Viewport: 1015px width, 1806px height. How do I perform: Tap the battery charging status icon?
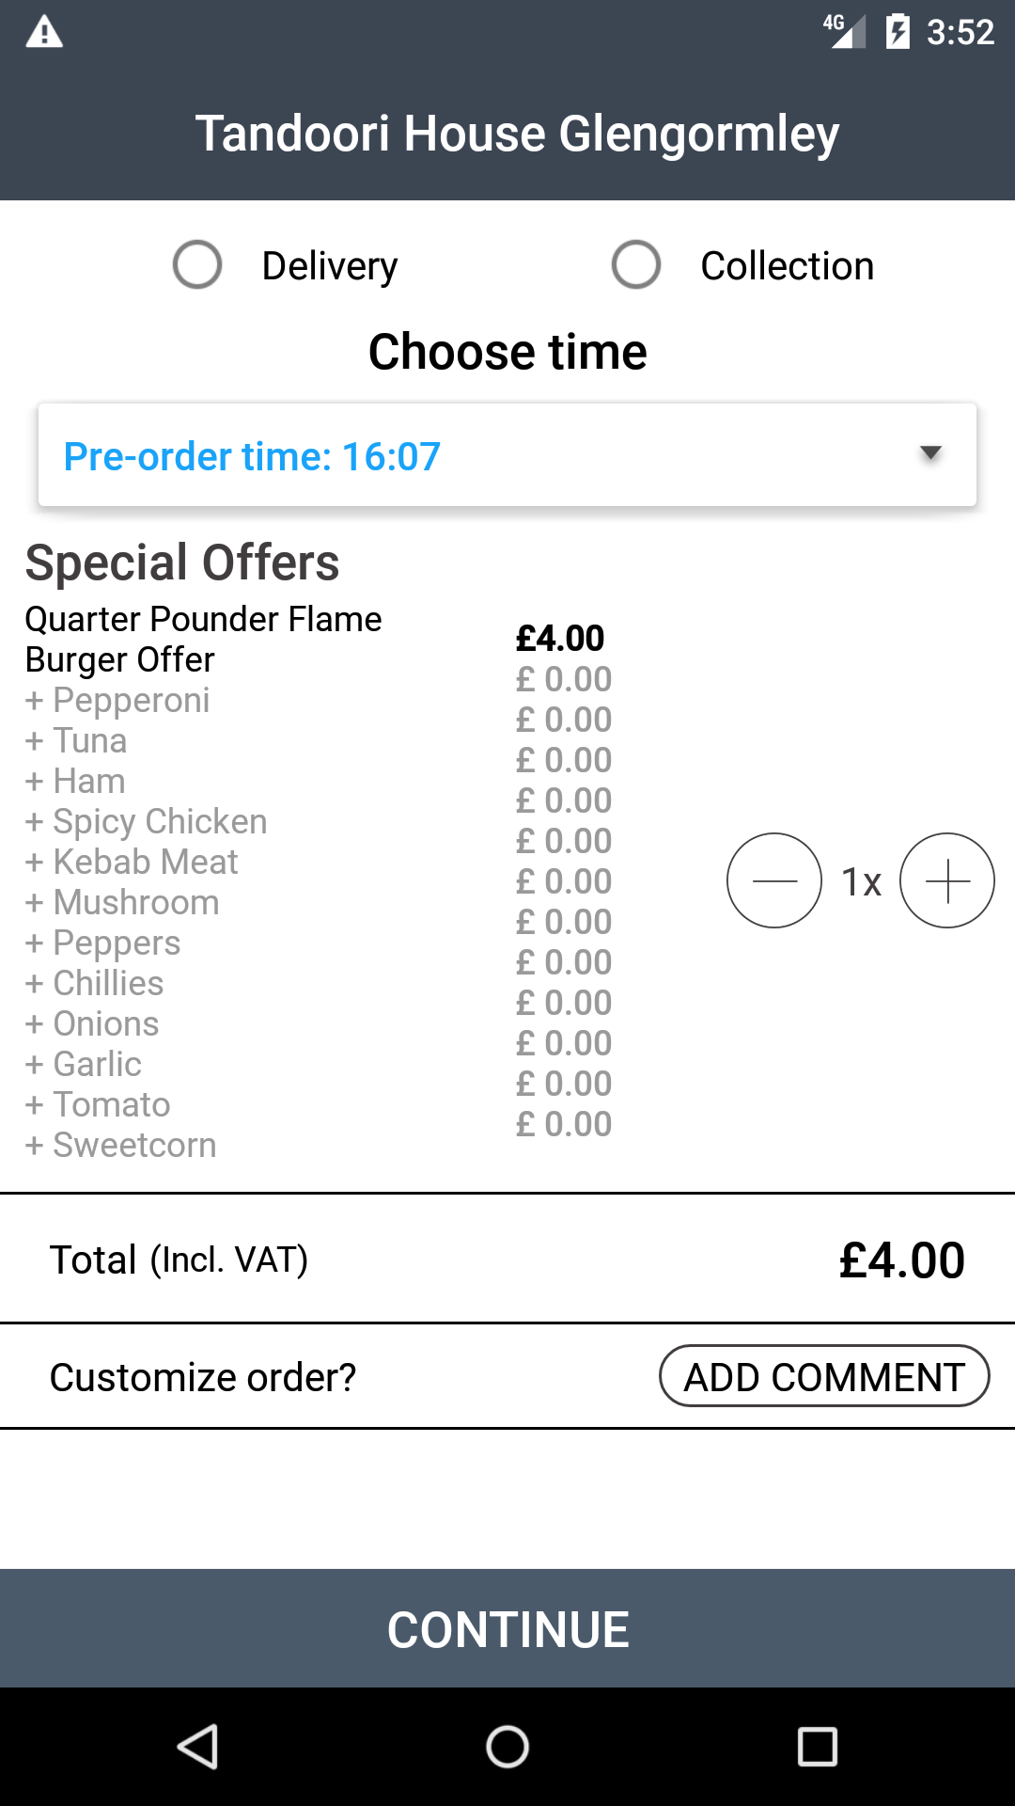898,32
